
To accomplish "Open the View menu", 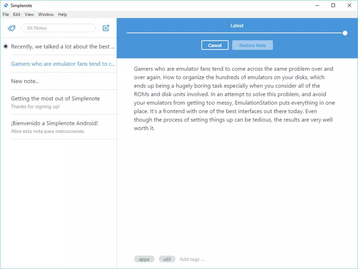I will coord(29,14).
